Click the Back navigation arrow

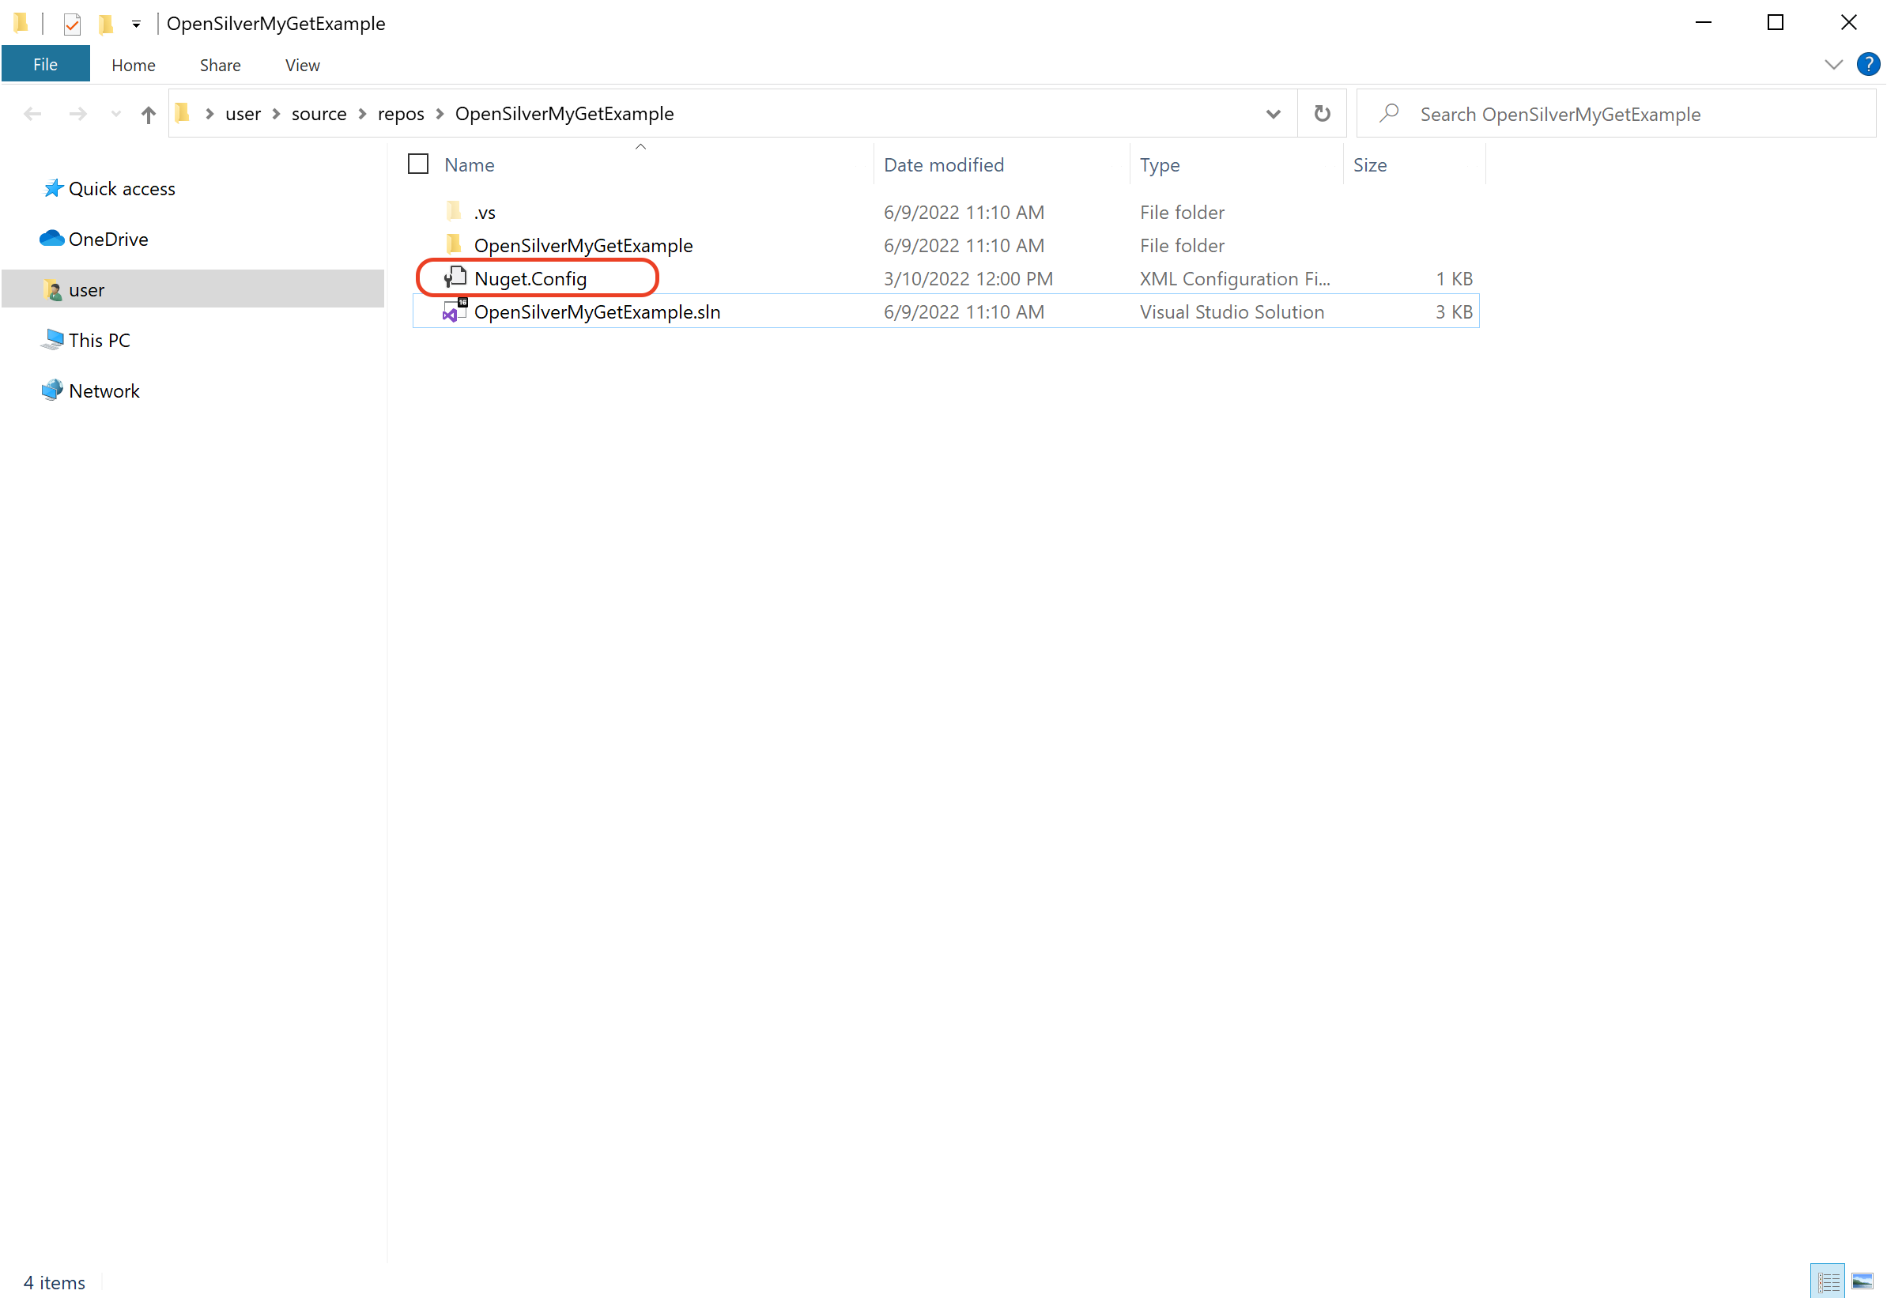point(32,114)
